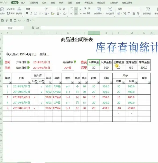Select the Format Painter brush
Screen dimensions: 158x163
[19, 9]
